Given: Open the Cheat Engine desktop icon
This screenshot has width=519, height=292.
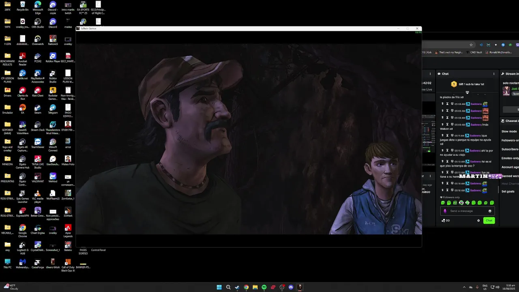Looking at the screenshot, I should tap(38, 229).
